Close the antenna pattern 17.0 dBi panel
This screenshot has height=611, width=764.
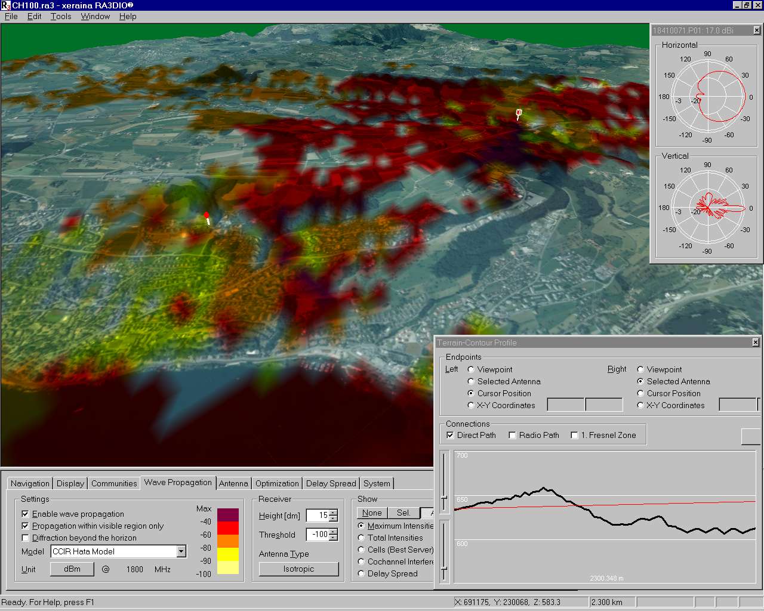tap(757, 30)
